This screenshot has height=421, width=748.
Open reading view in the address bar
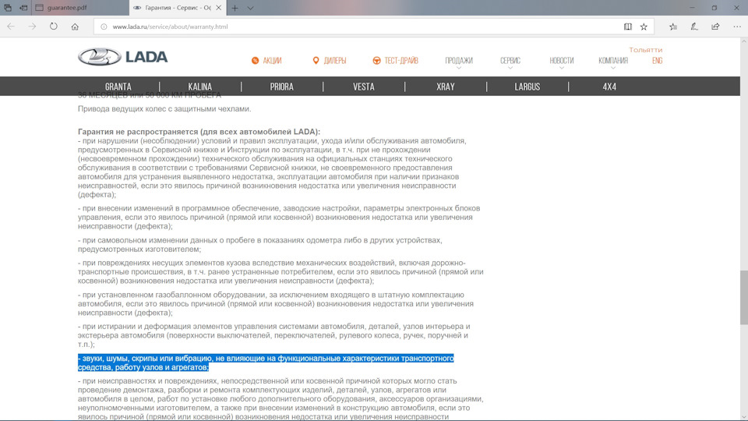(628, 26)
